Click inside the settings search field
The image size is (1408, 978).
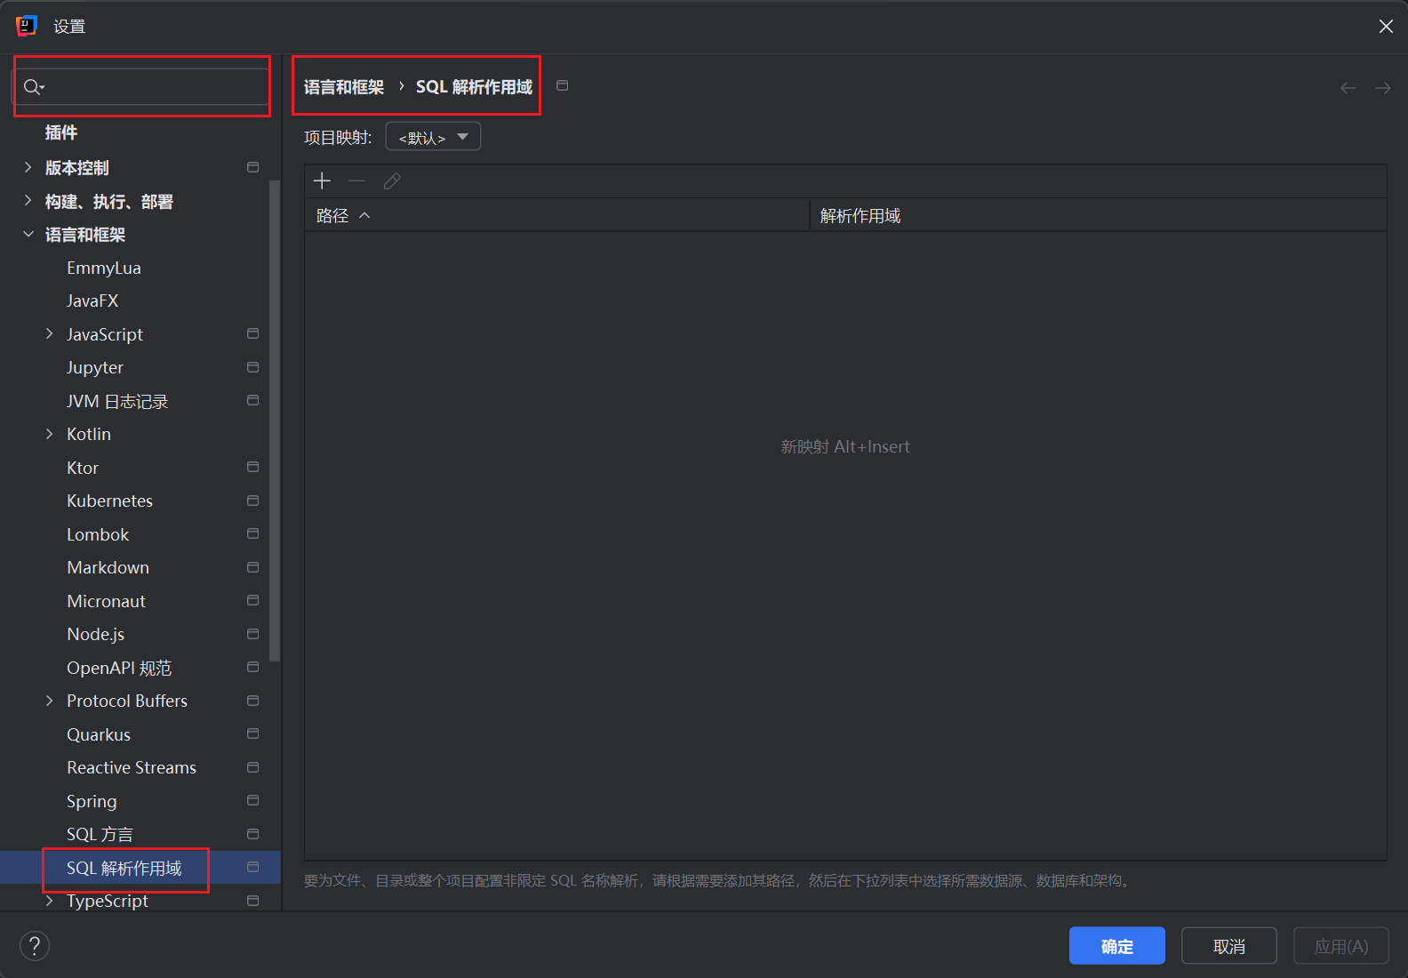142,86
